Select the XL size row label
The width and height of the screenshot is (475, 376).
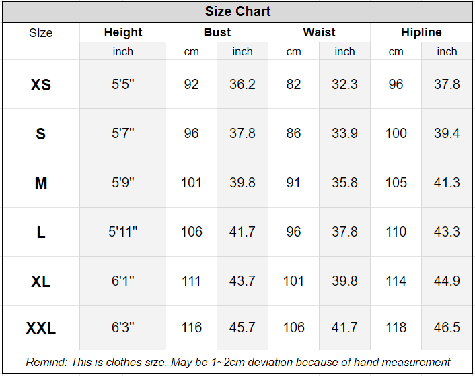(x=41, y=281)
